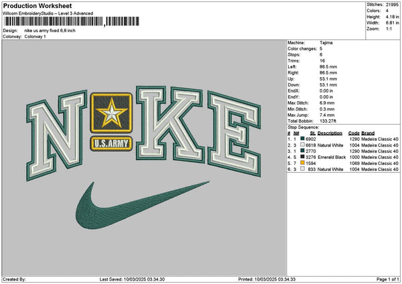Click the U.S. Army star emblem
Image resolution: width=402 pixels, height=284 pixels.
(x=111, y=113)
